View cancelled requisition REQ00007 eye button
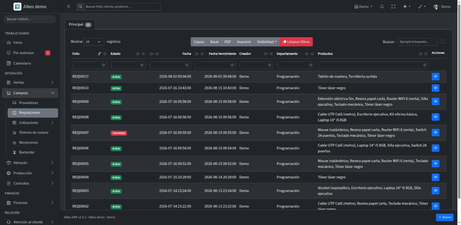Image resolution: width=461 pixels, height=225 pixels. point(435,132)
